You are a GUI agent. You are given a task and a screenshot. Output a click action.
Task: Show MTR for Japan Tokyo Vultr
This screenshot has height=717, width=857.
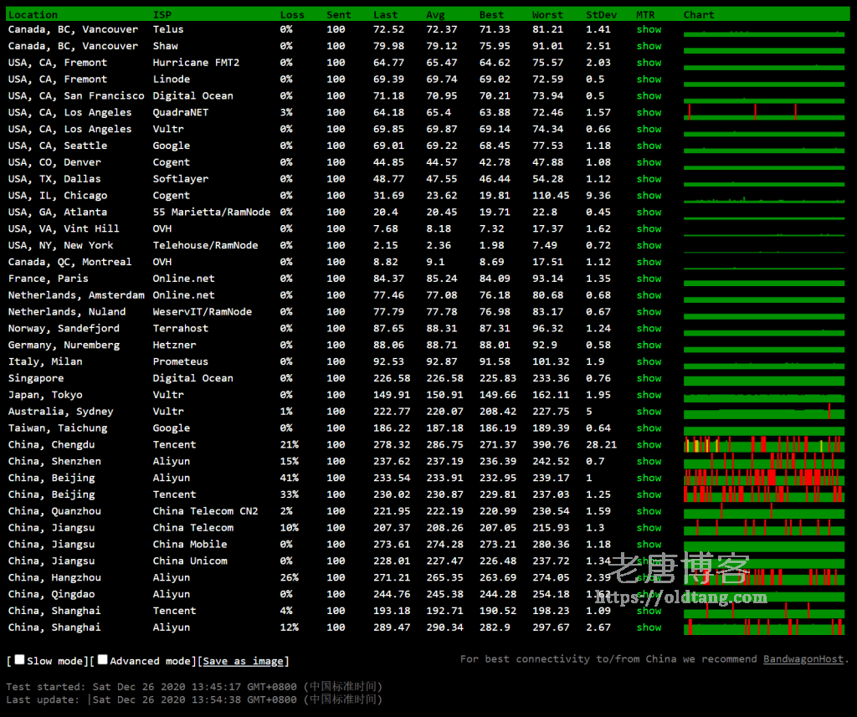pyautogui.click(x=649, y=395)
